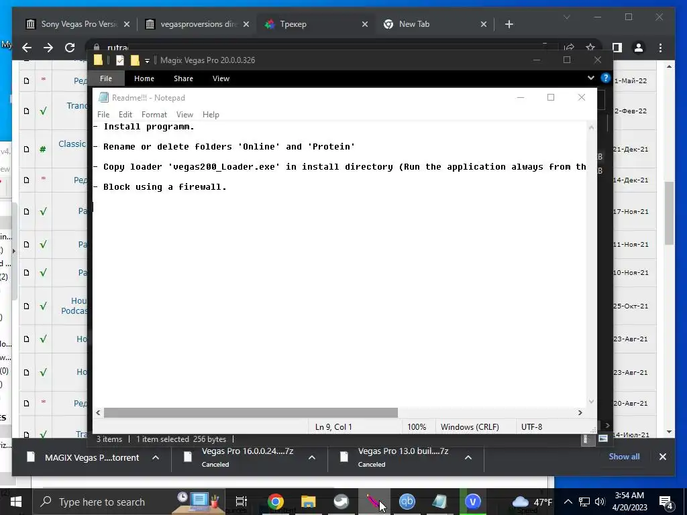The width and height of the screenshot is (687, 515).
Task: Go back in Chrome
Action: click(x=27, y=48)
